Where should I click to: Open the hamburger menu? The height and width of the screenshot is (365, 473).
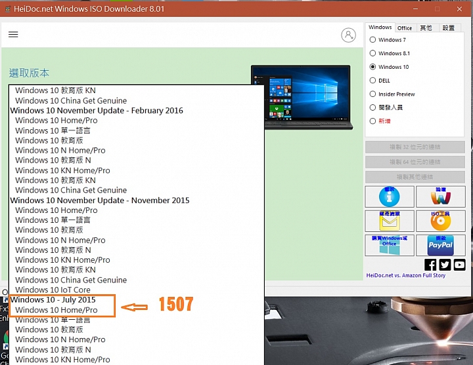(13, 34)
